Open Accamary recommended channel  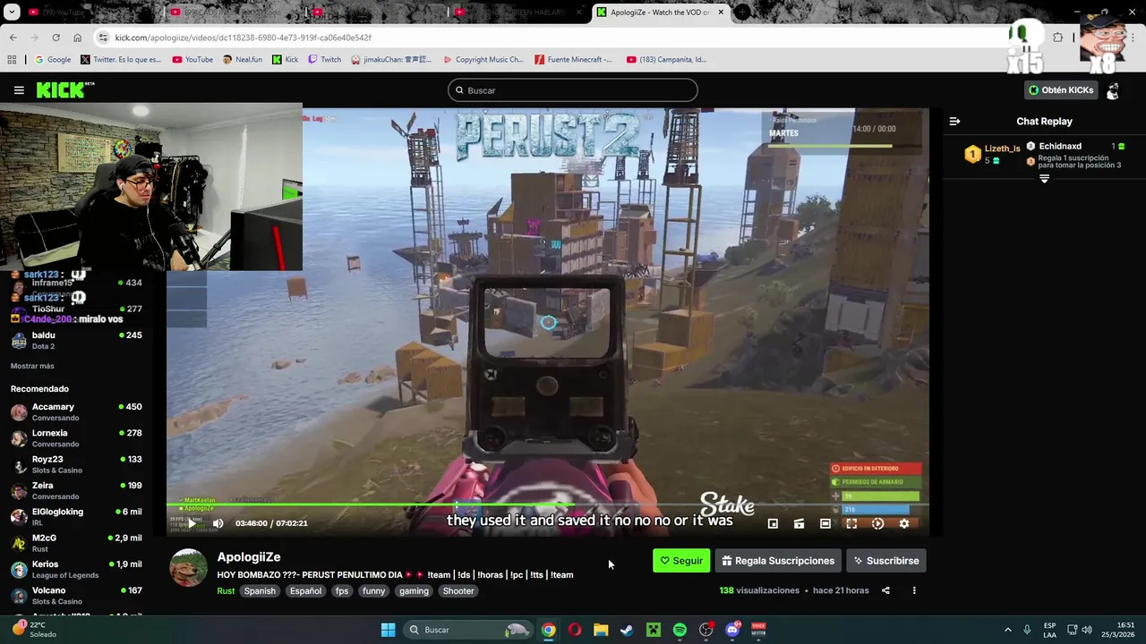tap(76, 412)
